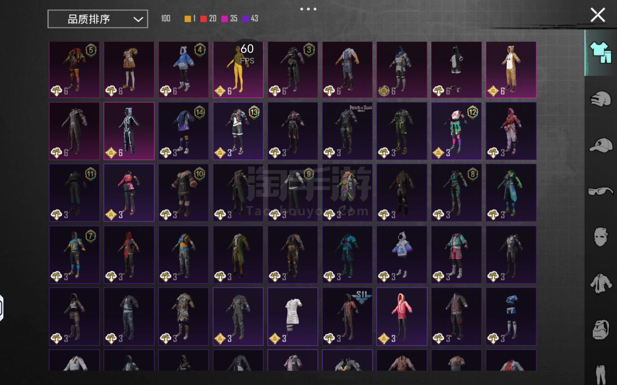Select the leopard print dress outfit
Screen dimensions: 617x385
(129, 70)
